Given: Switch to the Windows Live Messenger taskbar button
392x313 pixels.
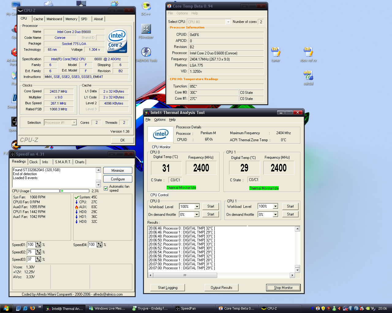Looking at the screenshot, I should coord(107,309).
